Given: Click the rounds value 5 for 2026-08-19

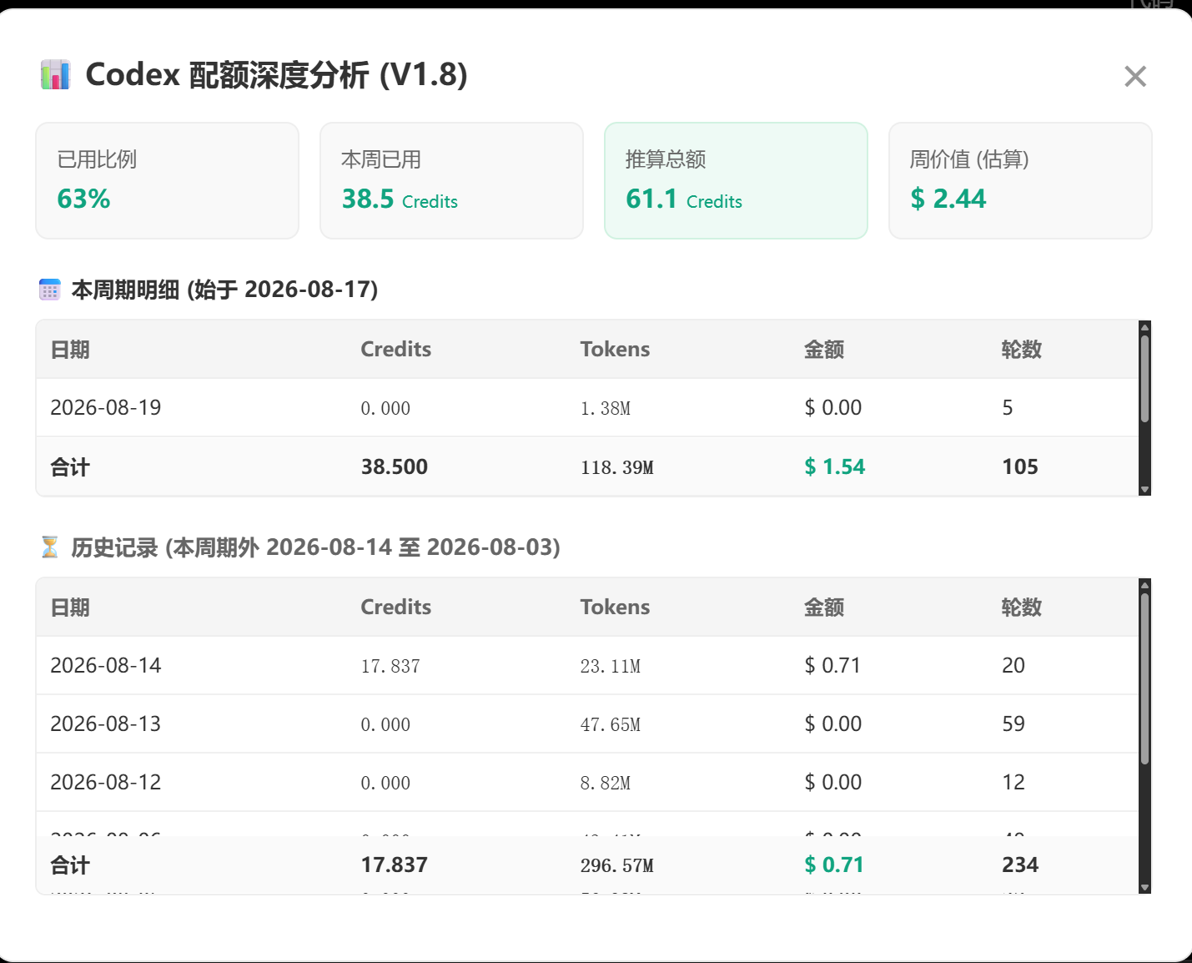Looking at the screenshot, I should pos(1008,407).
